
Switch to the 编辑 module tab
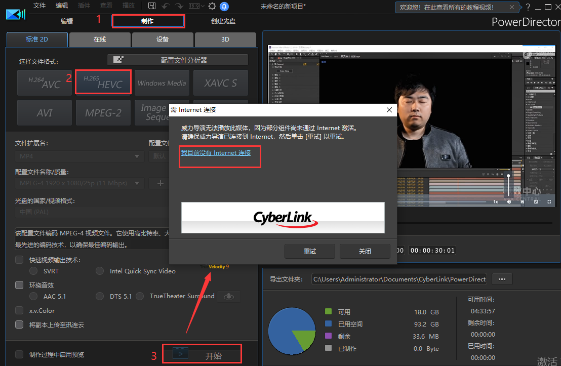click(x=67, y=21)
